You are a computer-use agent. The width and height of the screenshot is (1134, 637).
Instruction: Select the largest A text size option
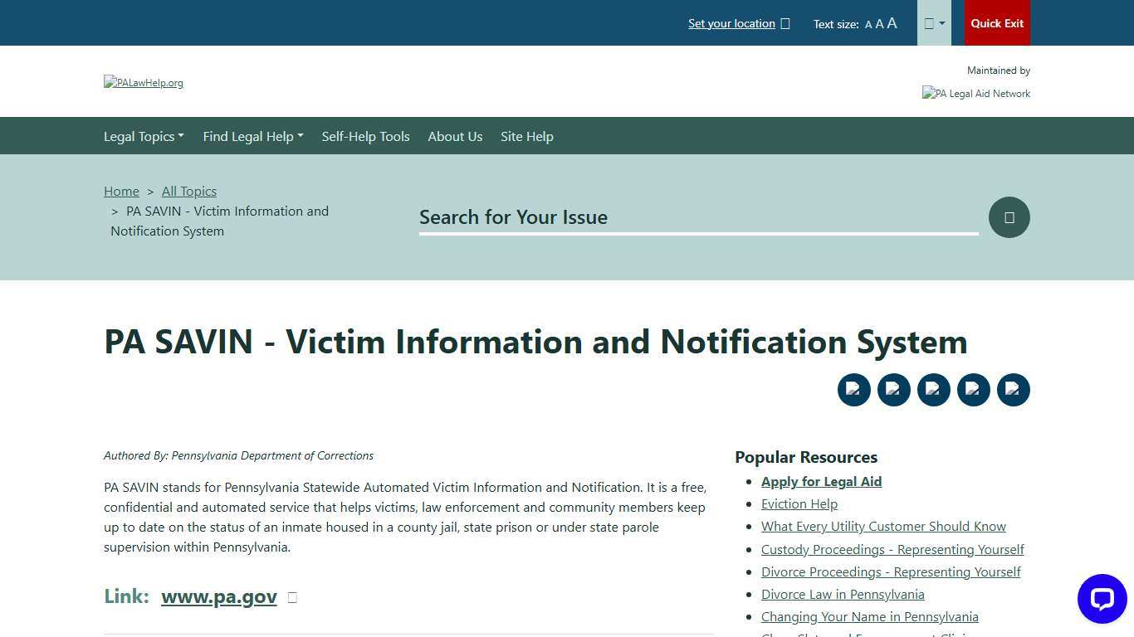pyautogui.click(x=892, y=23)
